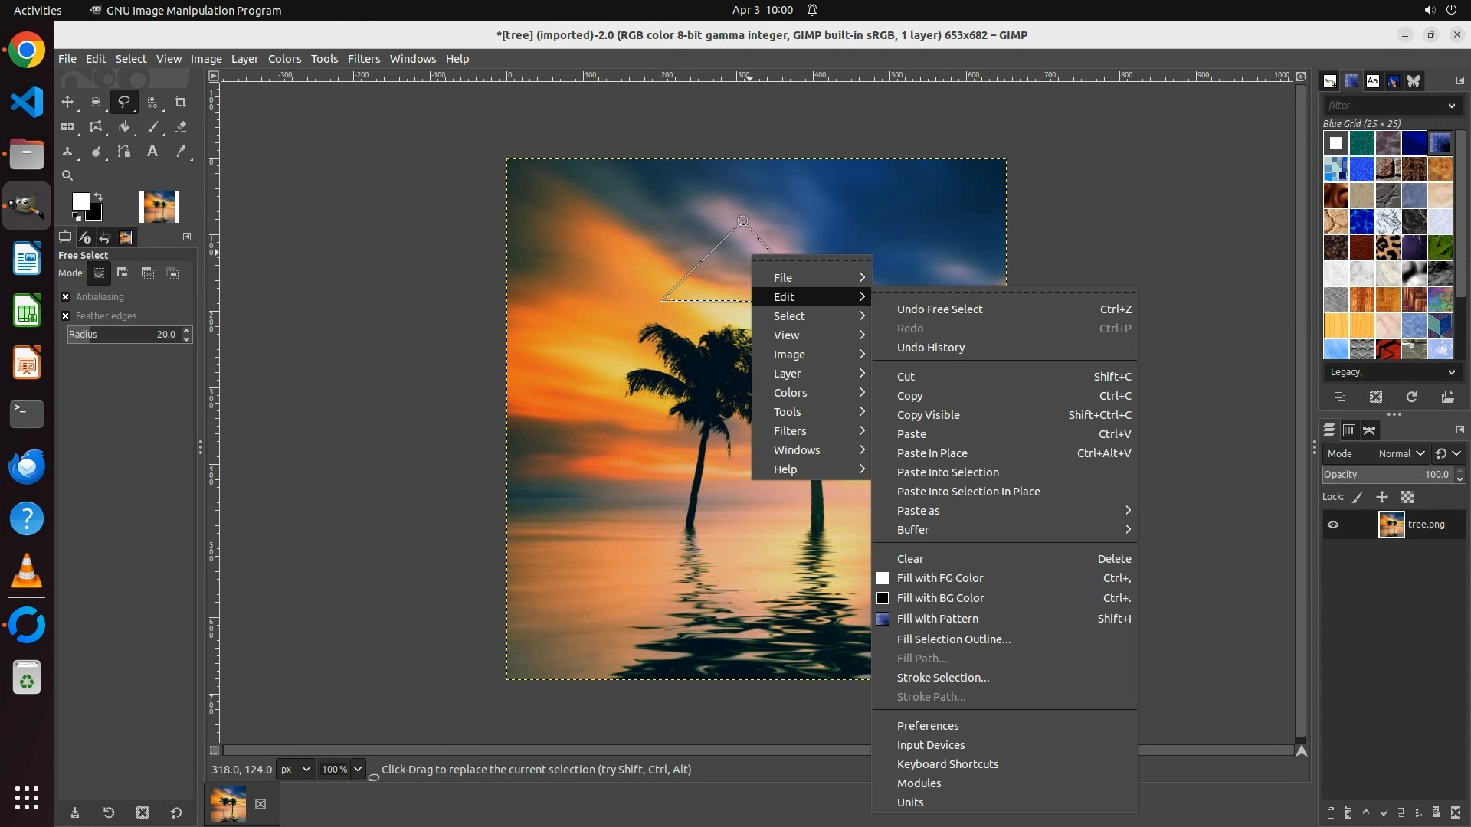Select the Move tool in toolbox
This screenshot has height=827, width=1471.
click(67, 102)
